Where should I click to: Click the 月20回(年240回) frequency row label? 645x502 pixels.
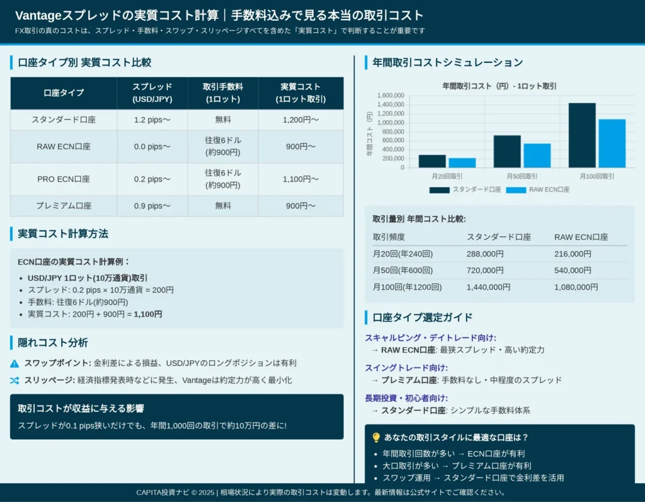point(402,254)
